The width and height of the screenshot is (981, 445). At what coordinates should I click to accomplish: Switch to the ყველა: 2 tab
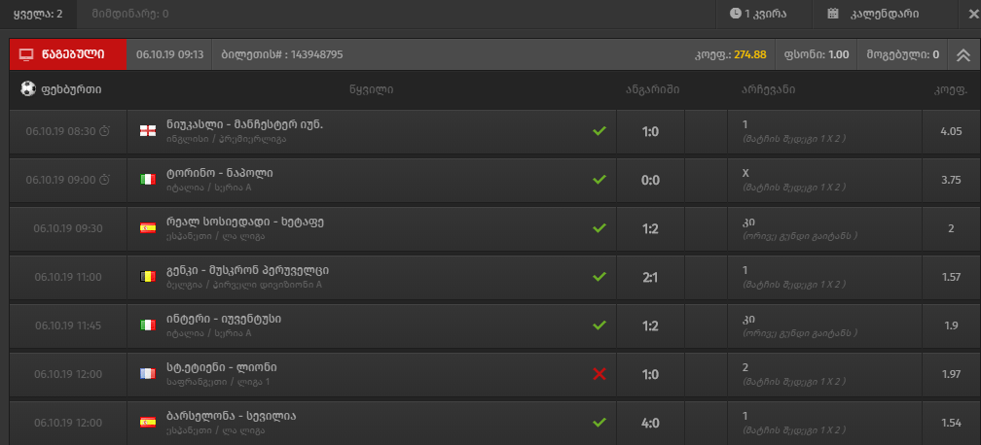click(x=39, y=14)
